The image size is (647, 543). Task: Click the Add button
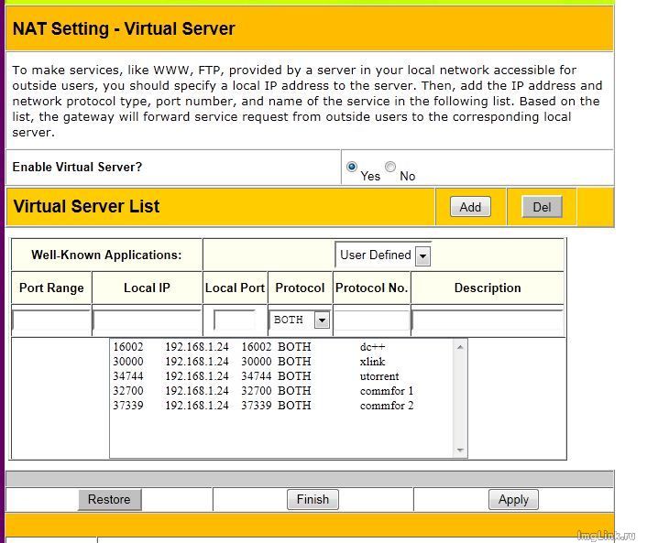(x=470, y=207)
